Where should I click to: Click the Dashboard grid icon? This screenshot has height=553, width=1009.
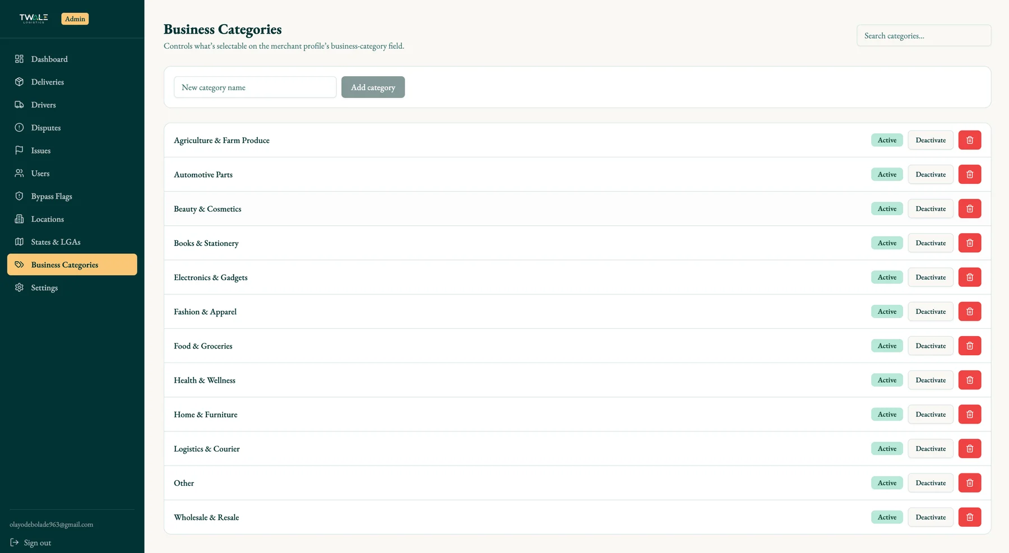(x=19, y=59)
